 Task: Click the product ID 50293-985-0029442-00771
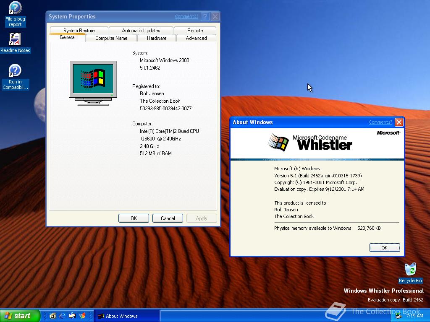coord(167,109)
